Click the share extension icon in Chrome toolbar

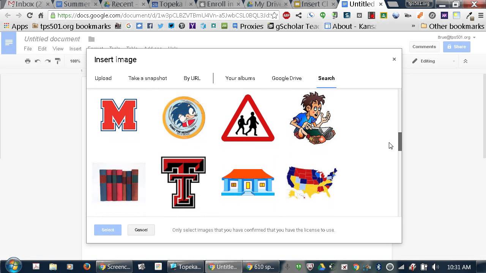(298, 16)
